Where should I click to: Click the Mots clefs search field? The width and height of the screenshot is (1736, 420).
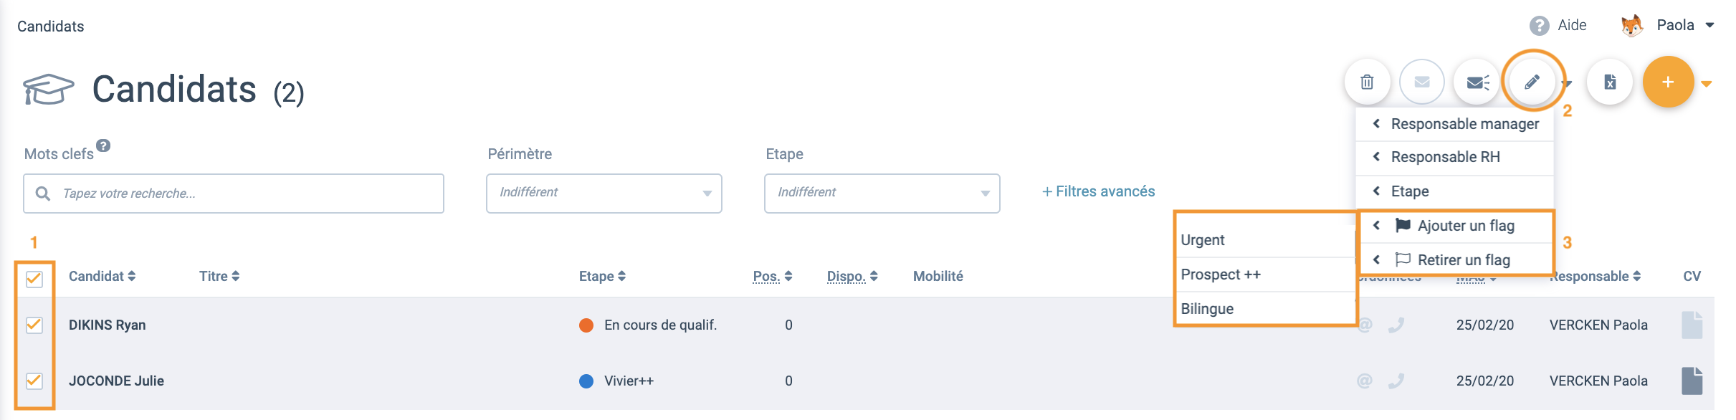click(x=234, y=194)
